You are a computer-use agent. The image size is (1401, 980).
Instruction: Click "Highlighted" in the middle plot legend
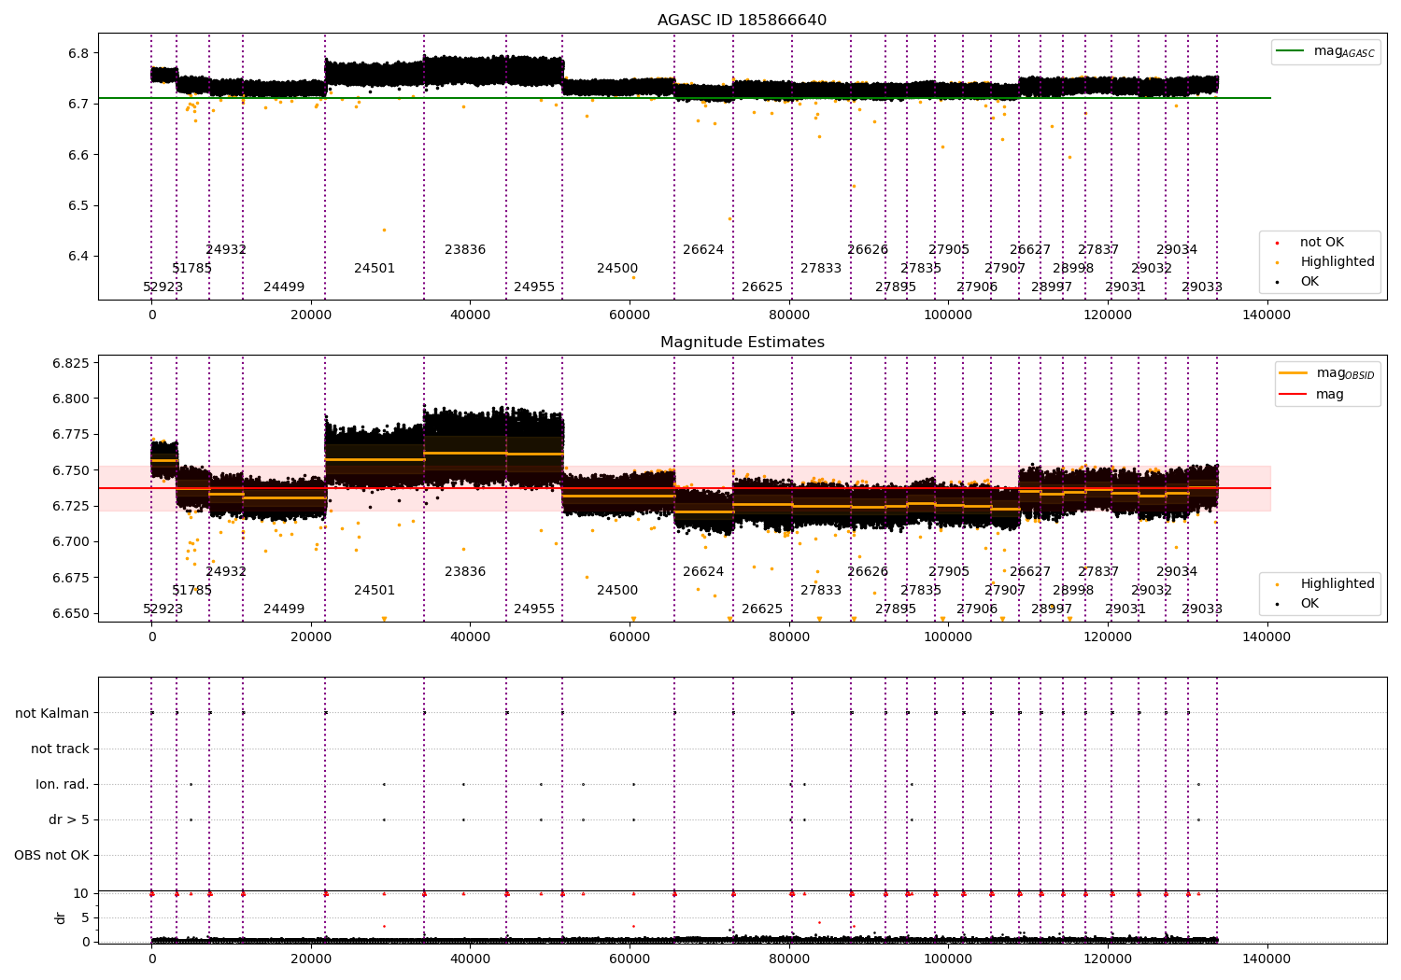pyautogui.click(x=1337, y=584)
